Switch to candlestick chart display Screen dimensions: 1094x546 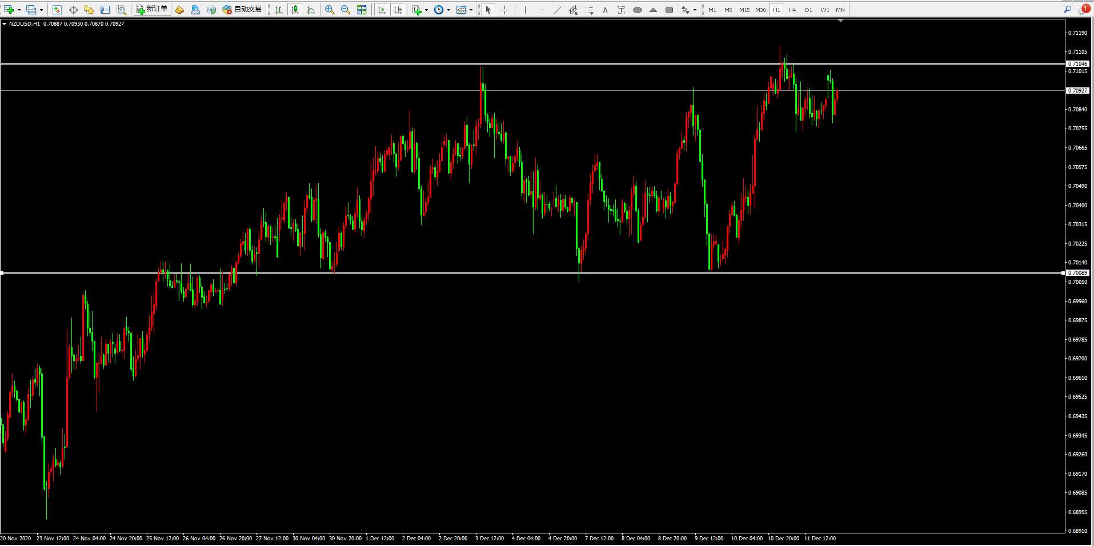click(295, 10)
